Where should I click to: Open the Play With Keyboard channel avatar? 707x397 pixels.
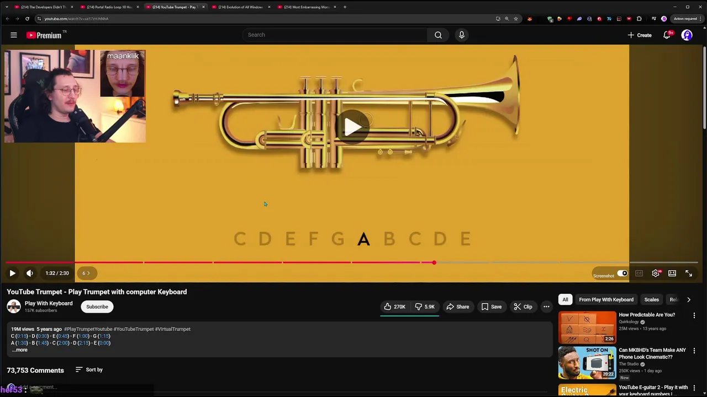14,307
